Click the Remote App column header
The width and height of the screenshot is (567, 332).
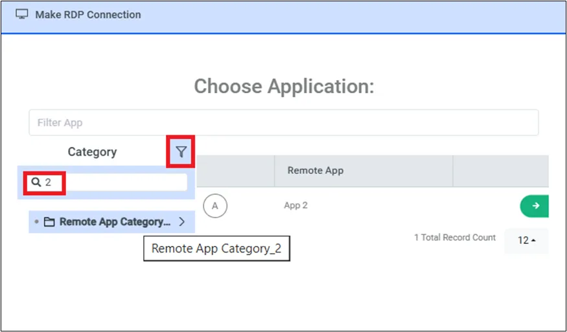click(x=364, y=170)
